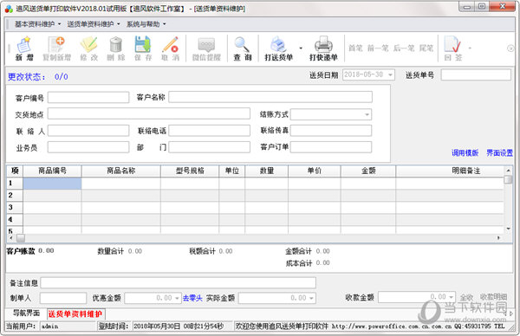
Task: Click the 打快递单 print express icon
Action: tap(323, 48)
